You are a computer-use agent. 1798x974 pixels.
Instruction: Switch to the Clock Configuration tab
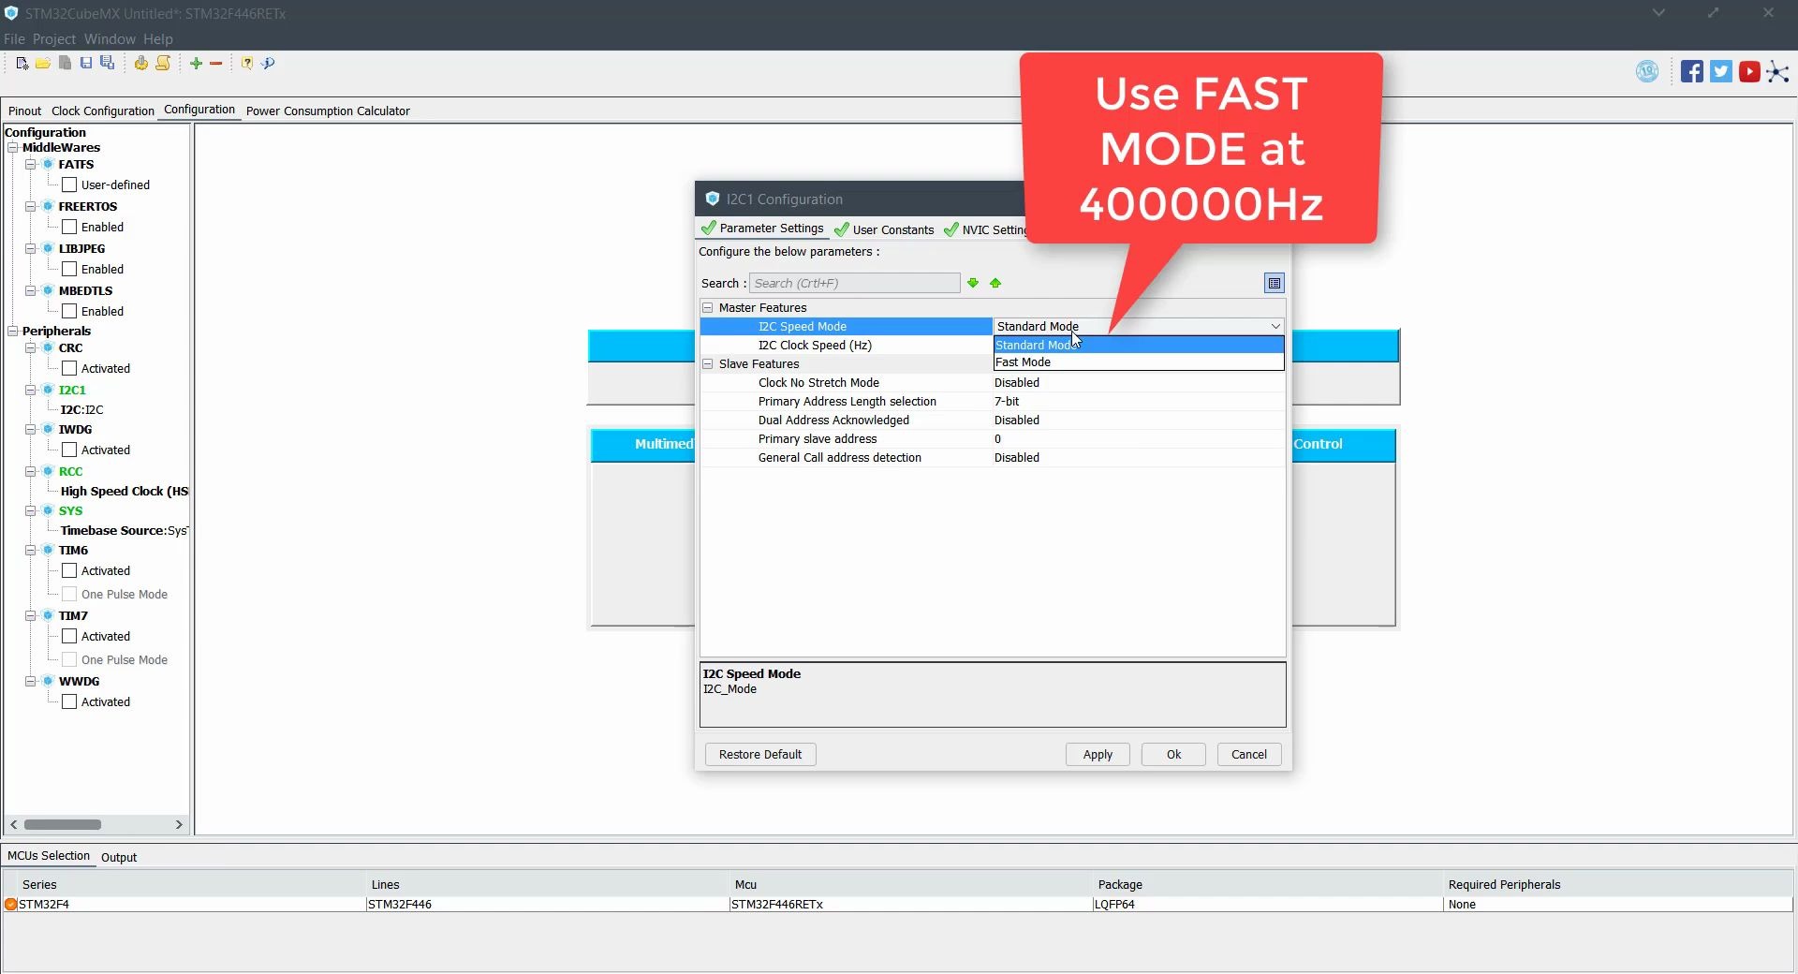click(103, 111)
